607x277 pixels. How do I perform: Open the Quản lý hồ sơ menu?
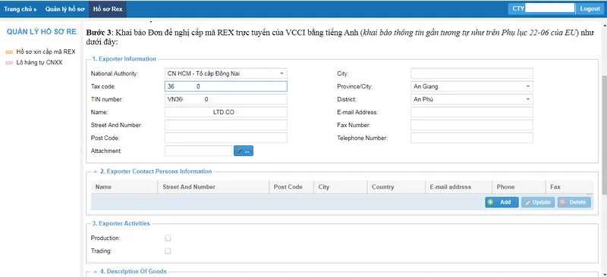click(x=64, y=9)
